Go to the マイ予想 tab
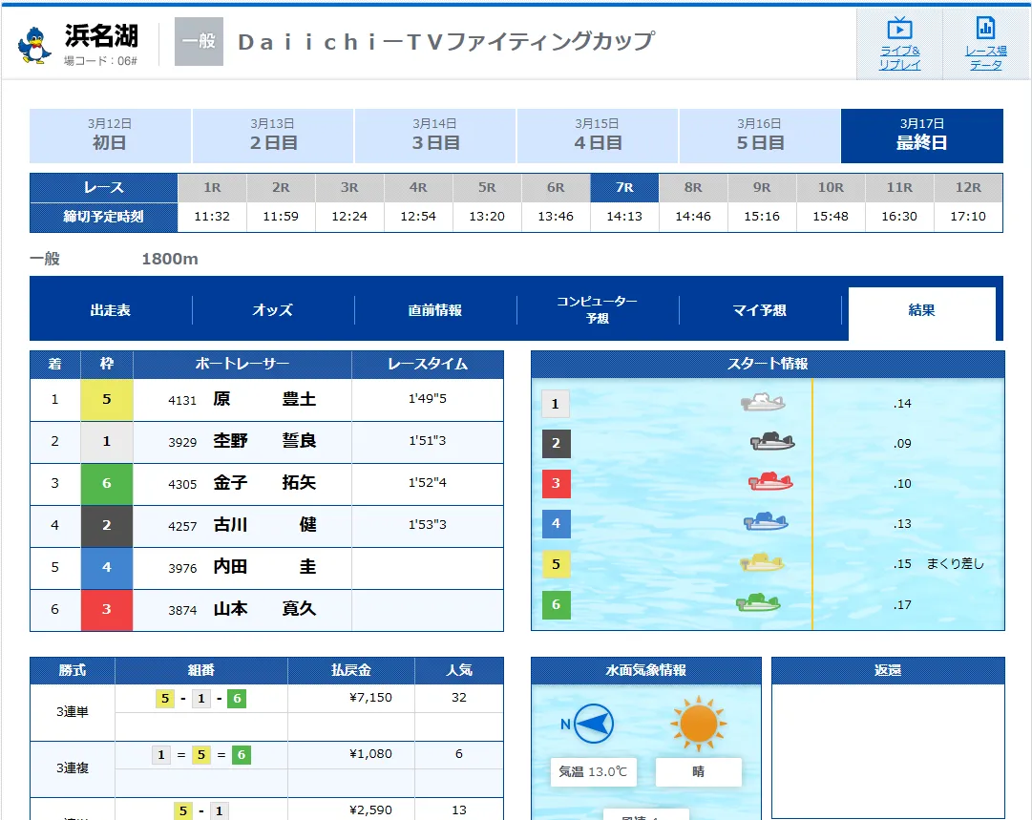 coord(760,310)
